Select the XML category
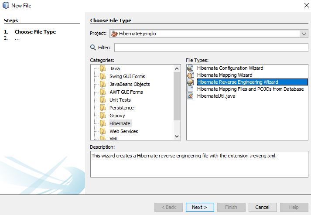The image size is (311, 215). coord(113,138)
